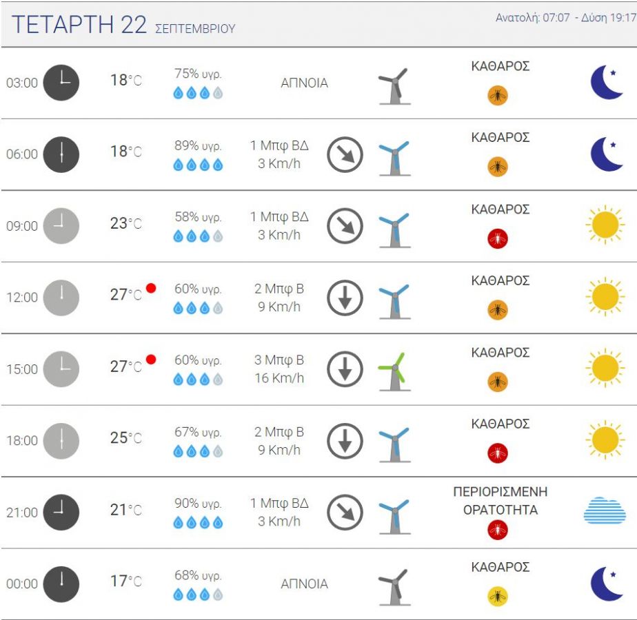The width and height of the screenshot is (637, 620).
Task: Click the humidity droplets at 06:00
Action: click(198, 165)
